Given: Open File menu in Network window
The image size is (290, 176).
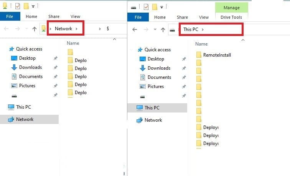Looking at the screenshot, I should [10, 16].
